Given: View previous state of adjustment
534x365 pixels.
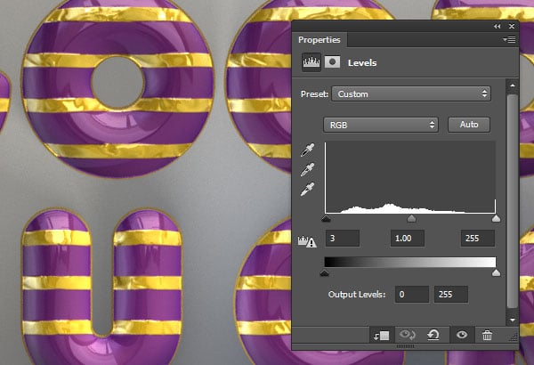Looking at the screenshot, I should pyautogui.click(x=408, y=336).
